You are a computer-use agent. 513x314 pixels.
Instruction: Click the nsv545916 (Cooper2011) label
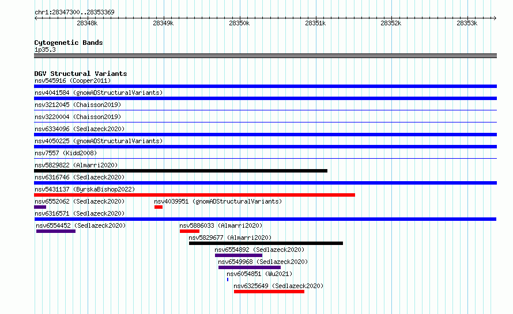[73, 81]
